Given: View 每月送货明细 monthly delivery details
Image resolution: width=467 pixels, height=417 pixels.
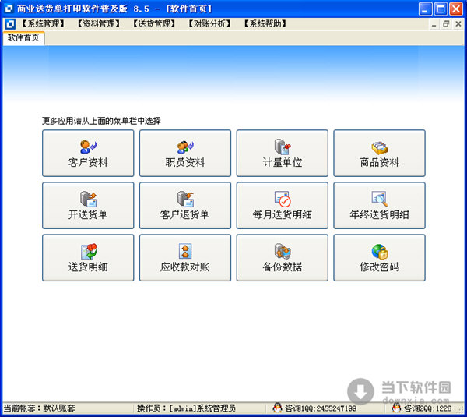Looking at the screenshot, I should click(x=283, y=206).
